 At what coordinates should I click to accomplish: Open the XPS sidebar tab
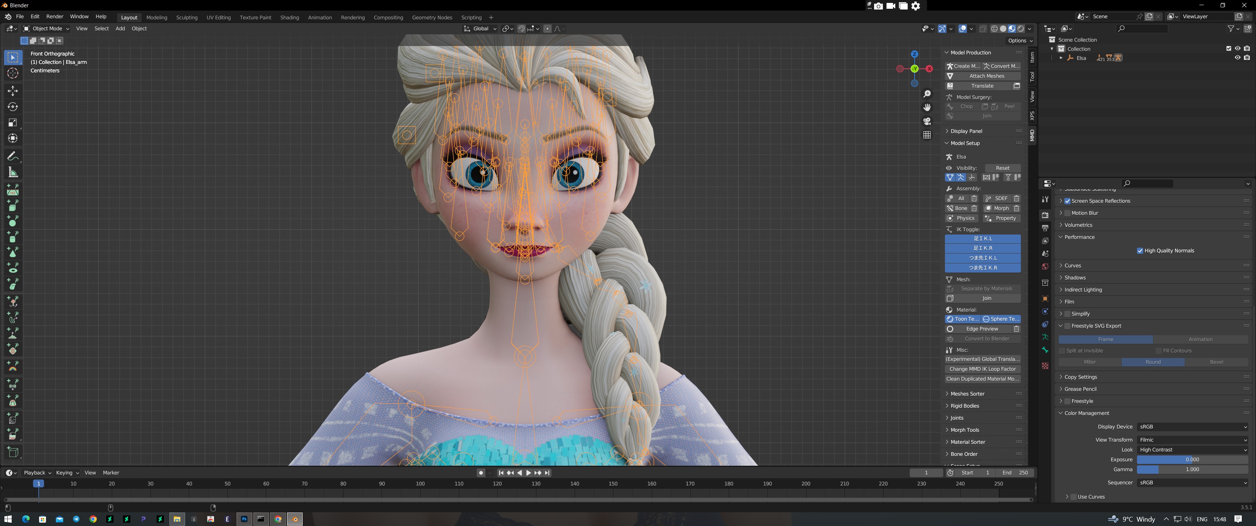1032,116
